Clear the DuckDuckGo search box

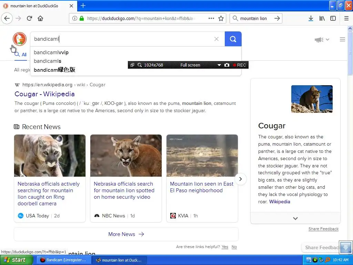click(x=216, y=39)
